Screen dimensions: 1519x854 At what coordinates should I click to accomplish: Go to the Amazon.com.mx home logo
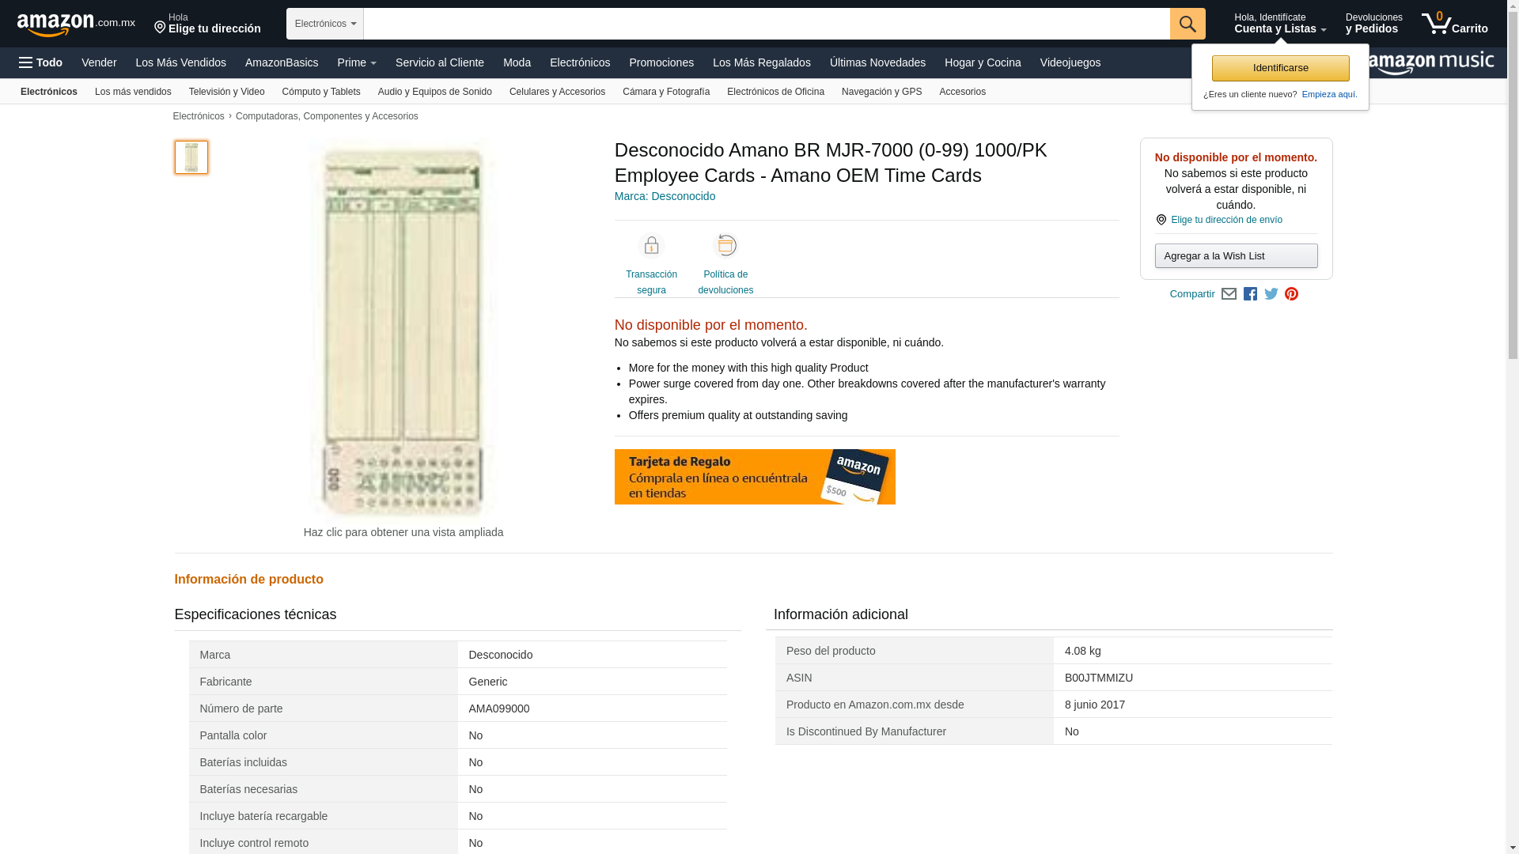(x=76, y=25)
